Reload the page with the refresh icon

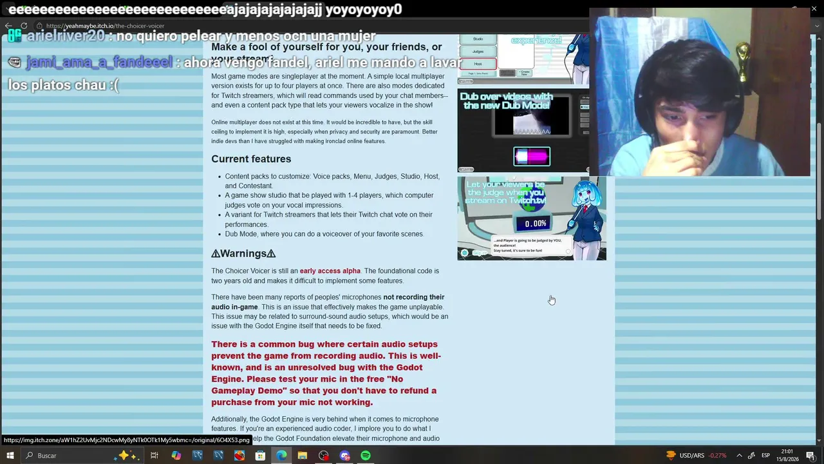click(24, 26)
